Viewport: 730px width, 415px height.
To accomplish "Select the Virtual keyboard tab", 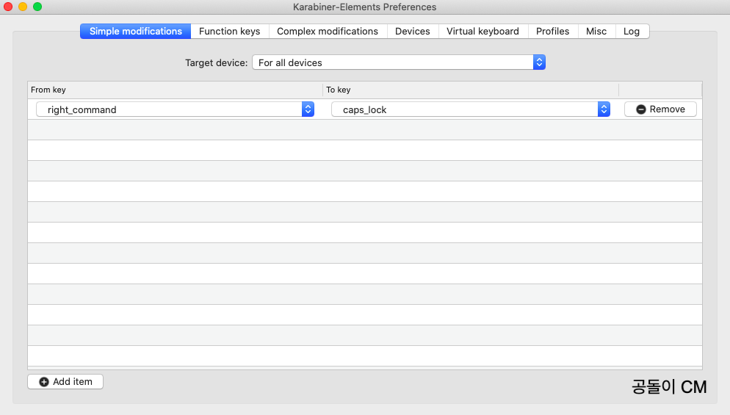I will [x=483, y=31].
